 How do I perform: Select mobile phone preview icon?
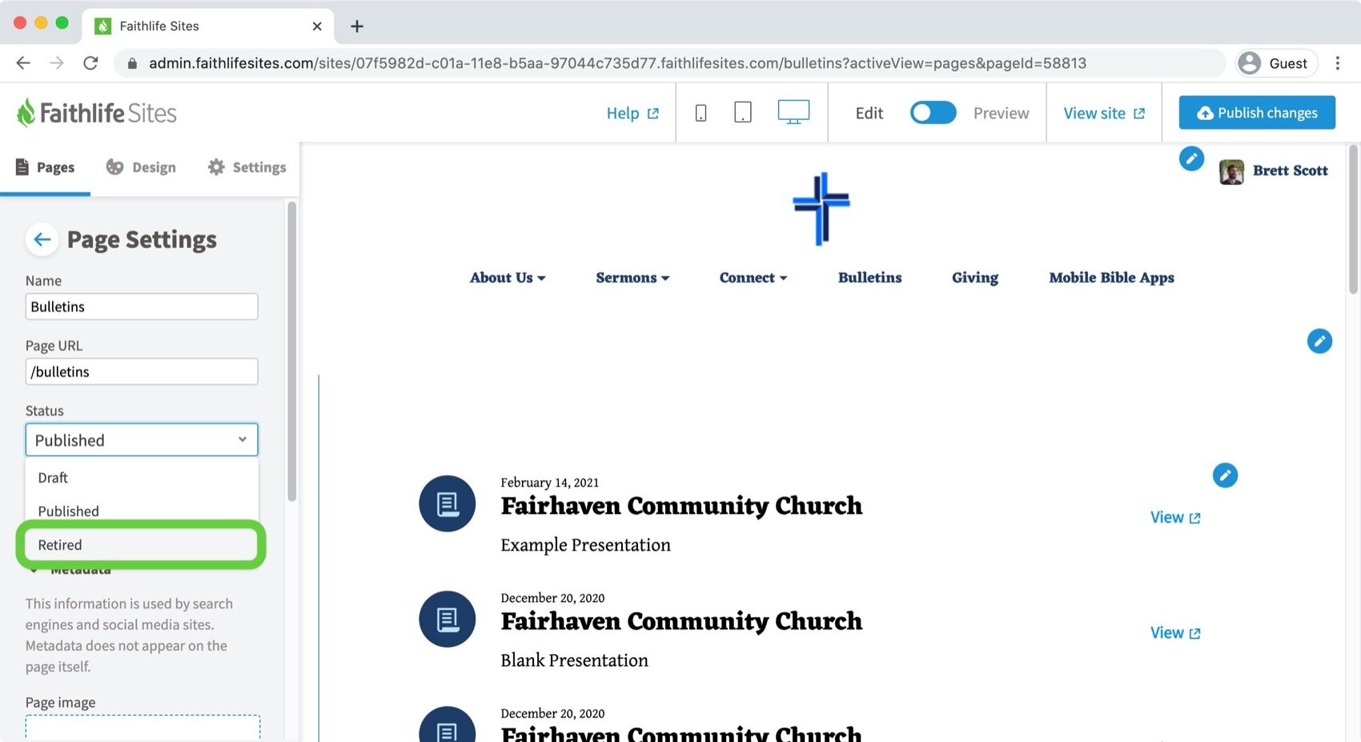(701, 113)
